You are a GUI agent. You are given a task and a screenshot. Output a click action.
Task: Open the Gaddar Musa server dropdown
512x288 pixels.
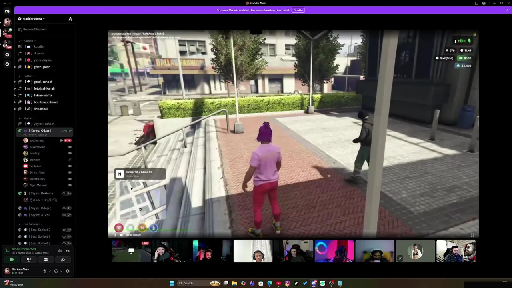(x=34, y=19)
